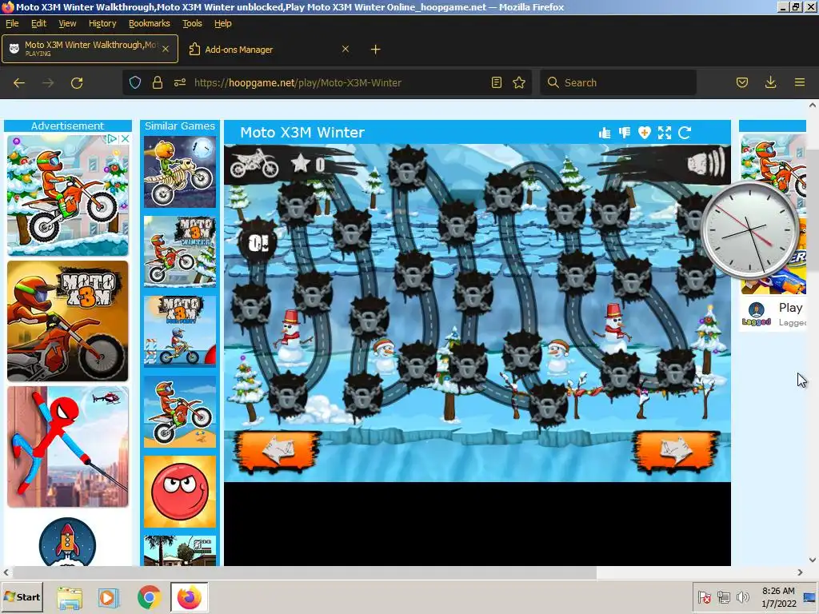This screenshot has height=614, width=819.
Task: Open the Tools menu
Action: 192,23
